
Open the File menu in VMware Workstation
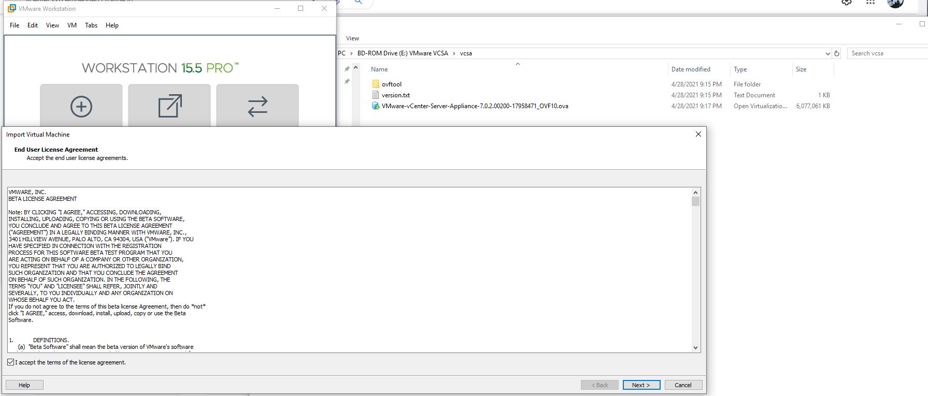click(15, 25)
